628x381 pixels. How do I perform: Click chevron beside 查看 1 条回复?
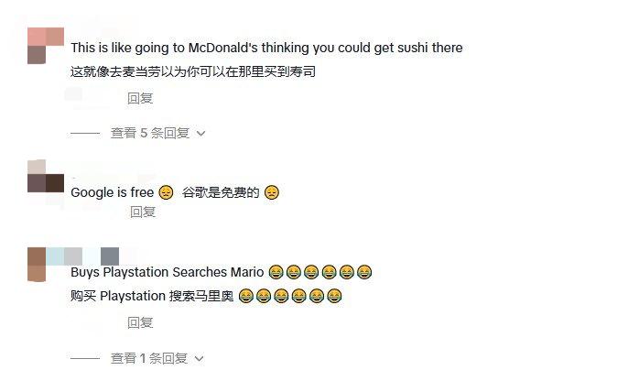[x=199, y=359]
